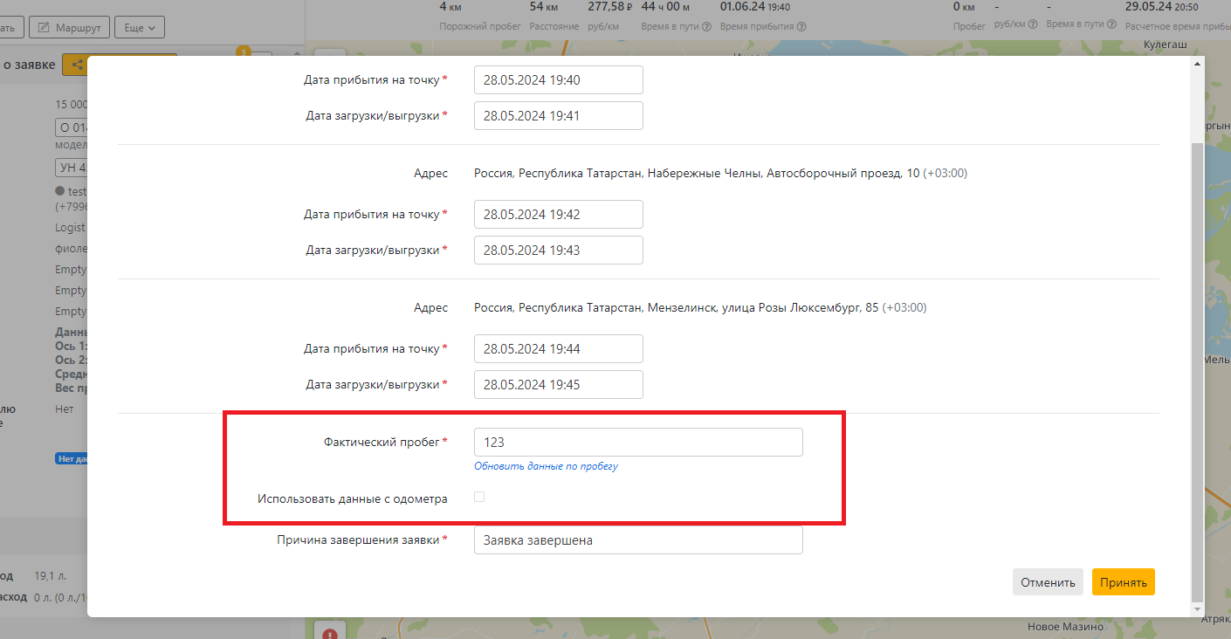1231x639 pixels.
Task: Click the dialog's vertical scrollbar thumb
Action: click(x=1197, y=374)
